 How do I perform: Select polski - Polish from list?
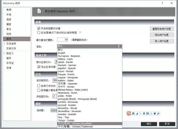point(90,96)
